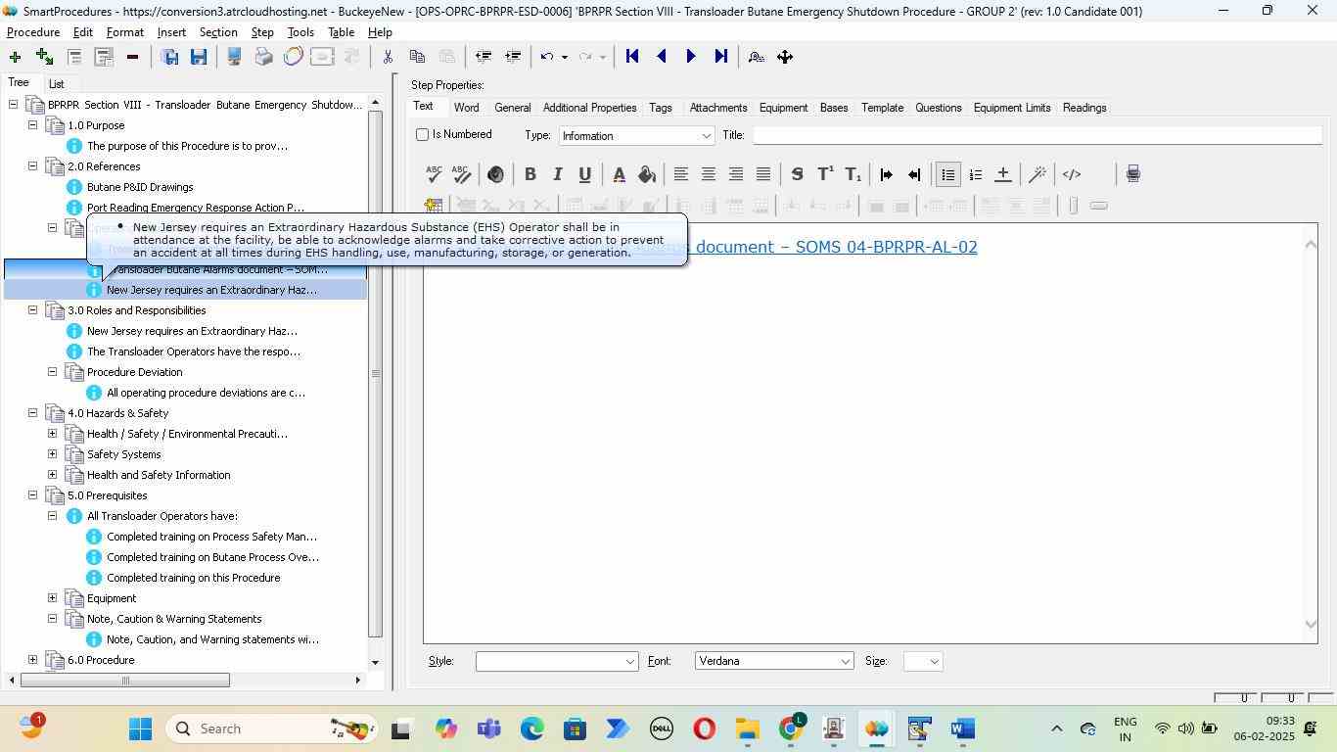Open the Tools menu
1337x752 pixels.
(x=300, y=32)
